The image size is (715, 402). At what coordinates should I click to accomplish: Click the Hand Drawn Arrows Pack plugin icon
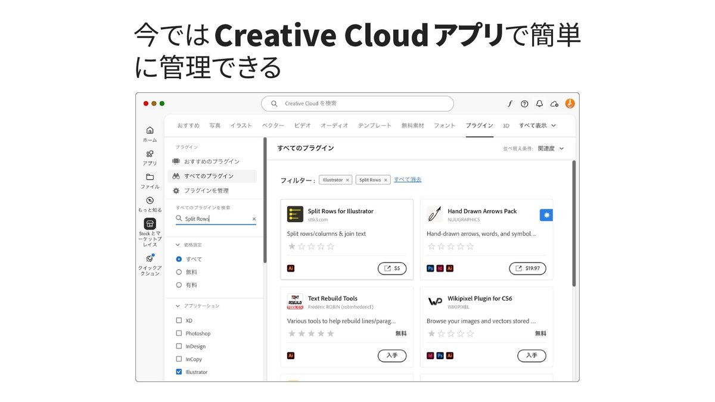pos(434,214)
